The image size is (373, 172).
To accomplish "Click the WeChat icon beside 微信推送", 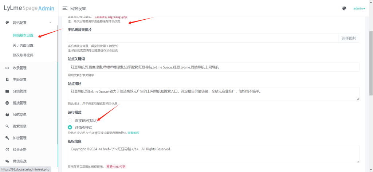I will pos(7,161).
